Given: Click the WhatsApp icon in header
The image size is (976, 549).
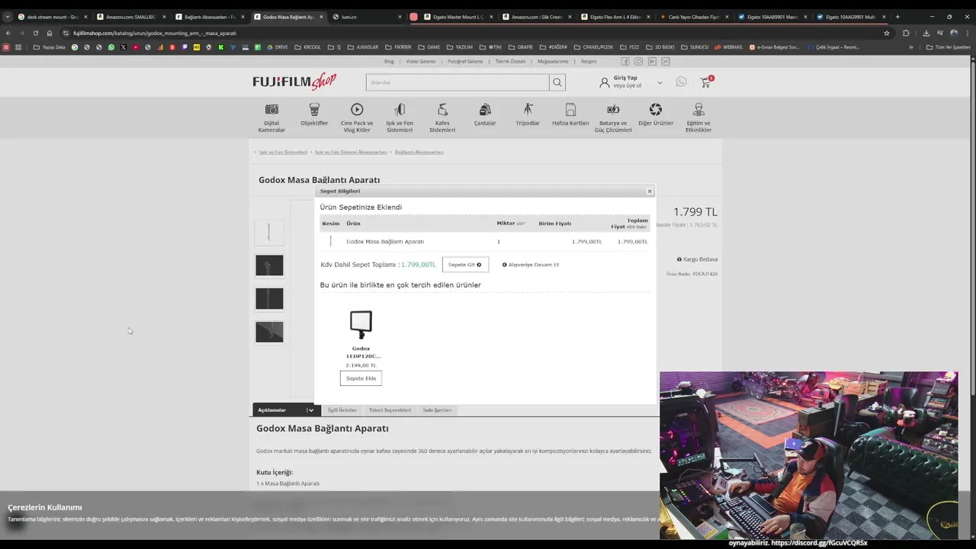Looking at the screenshot, I should pyautogui.click(x=681, y=82).
